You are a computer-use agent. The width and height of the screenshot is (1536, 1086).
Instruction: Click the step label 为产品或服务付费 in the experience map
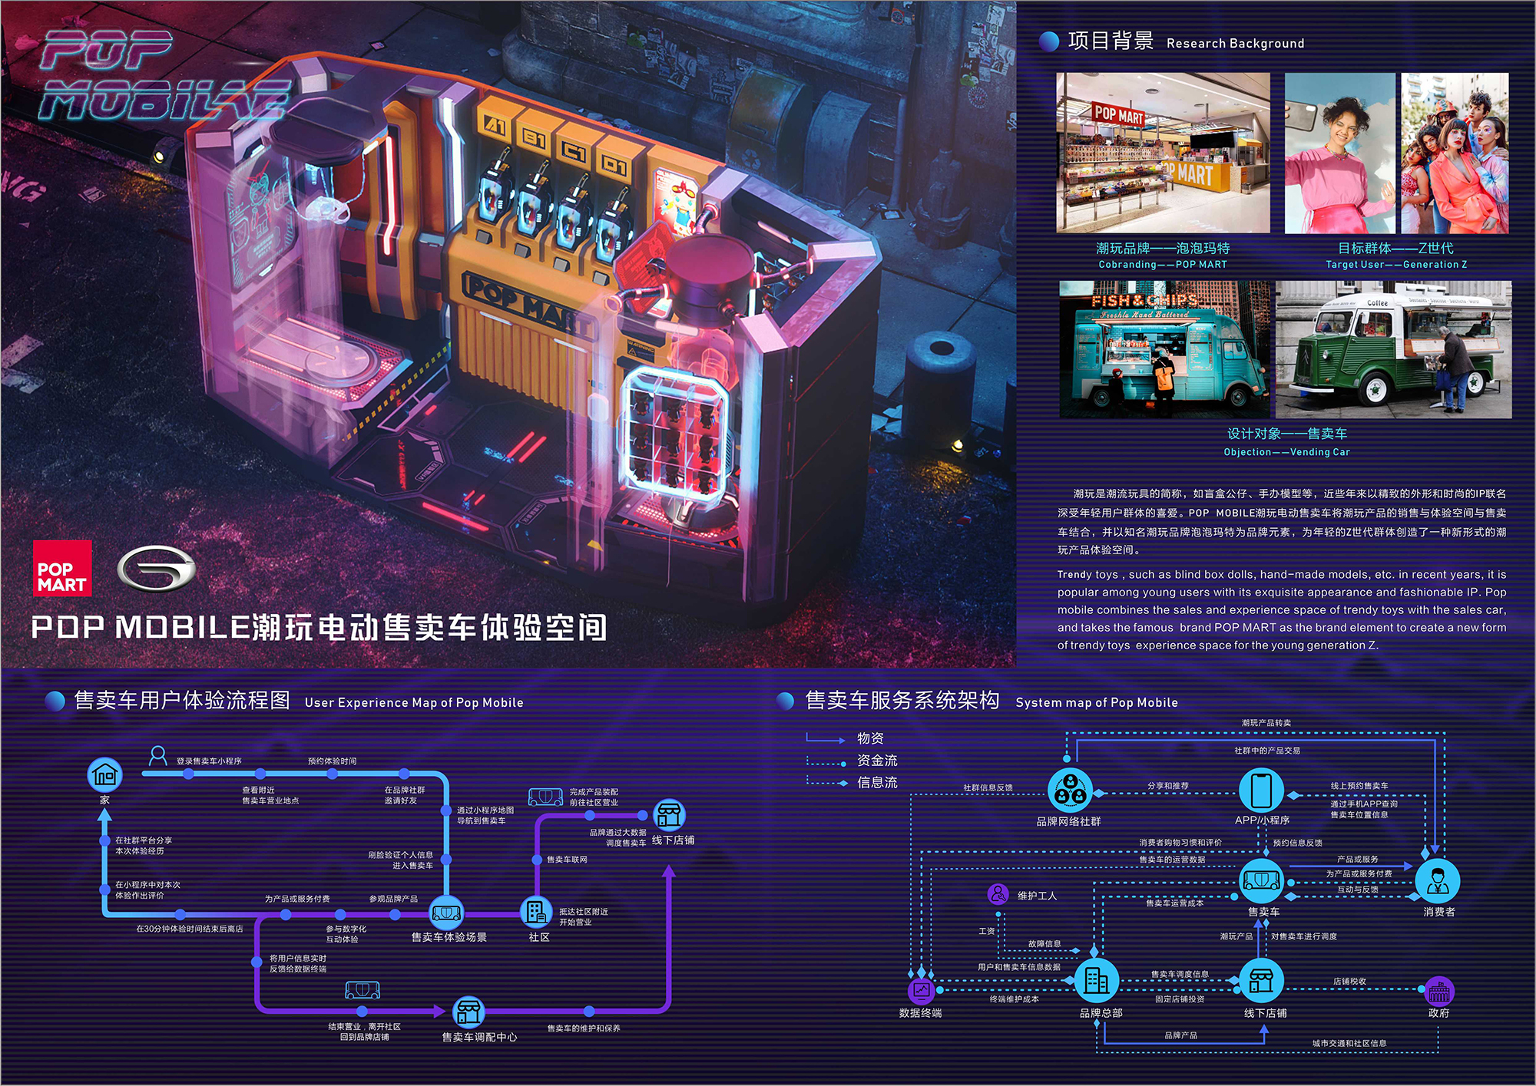click(x=297, y=899)
